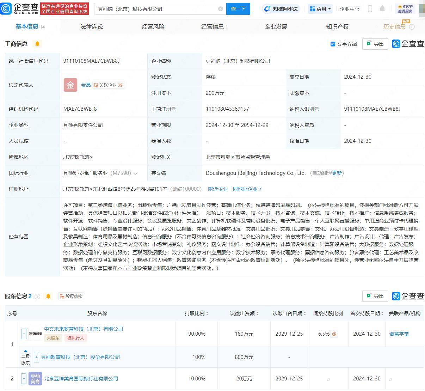Clear the search box with the X icon
Viewport: 425px width, 391px height.
[x=221, y=9]
